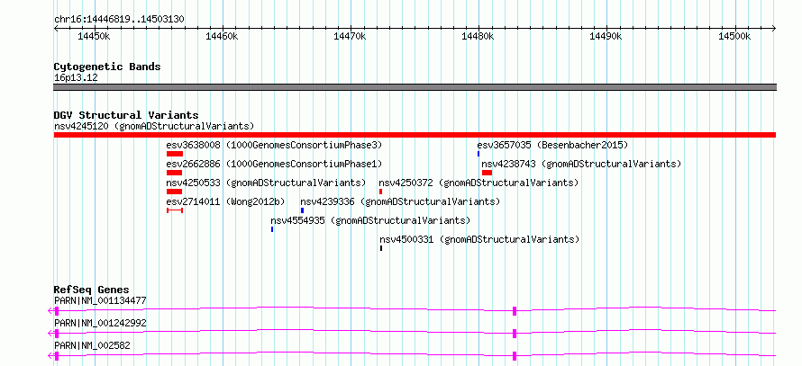Click the blue mark under nsv4239336

click(302, 210)
